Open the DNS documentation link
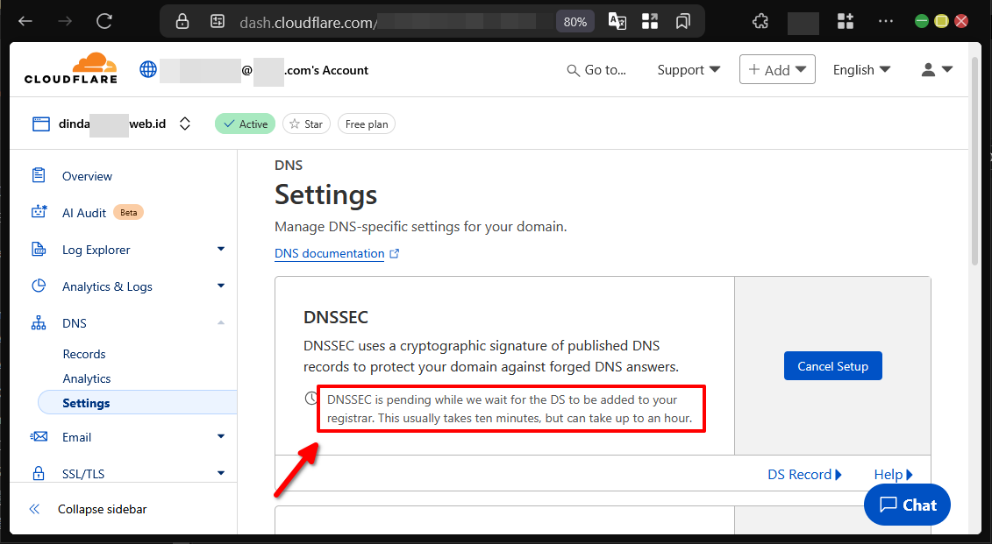Image resolution: width=992 pixels, height=544 pixels. (x=330, y=253)
